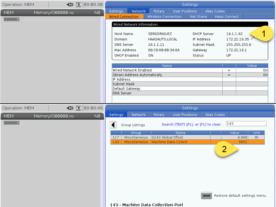The image size is (276, 207).
Task: Click the network status icon beside 09:09:30
Action: (x=79, y=5)
